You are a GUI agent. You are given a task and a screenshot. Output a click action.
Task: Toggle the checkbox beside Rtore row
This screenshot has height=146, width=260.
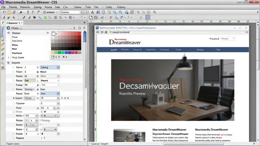click(13, 67)
